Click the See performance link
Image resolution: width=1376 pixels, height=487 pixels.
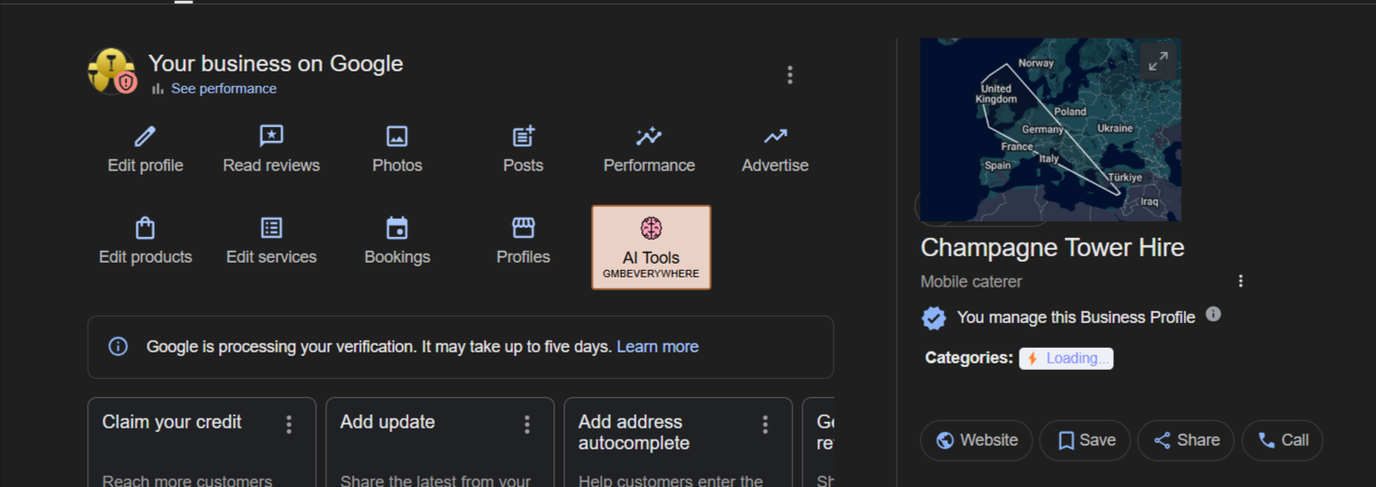223,89
